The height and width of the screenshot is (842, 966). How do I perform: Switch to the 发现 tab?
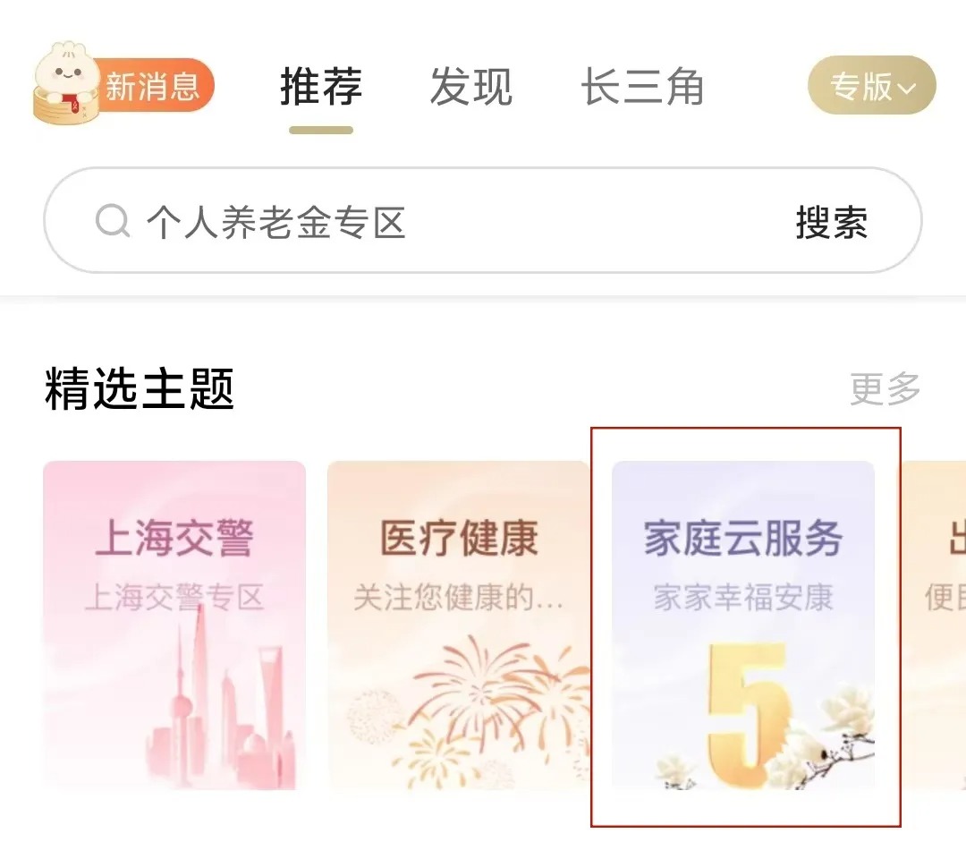(x=471, y=86)
